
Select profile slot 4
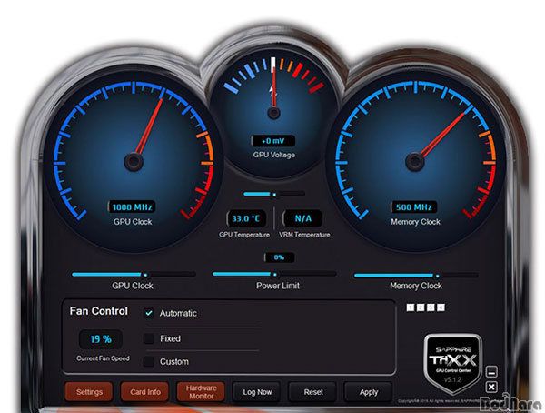(x=441, y=307)
